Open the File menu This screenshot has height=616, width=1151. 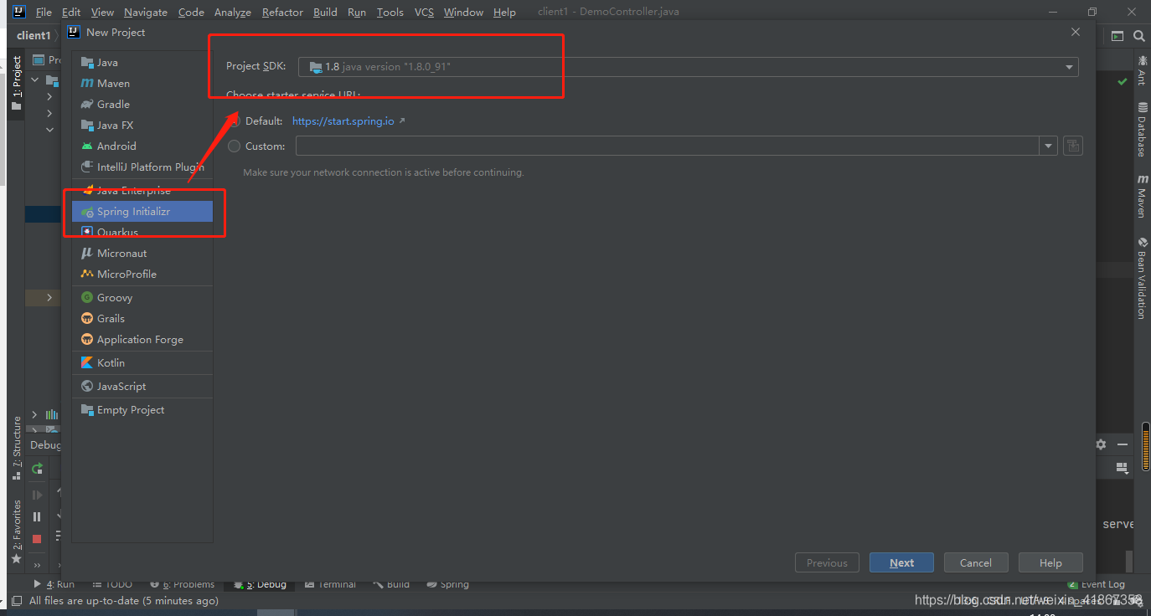[44, 12]
